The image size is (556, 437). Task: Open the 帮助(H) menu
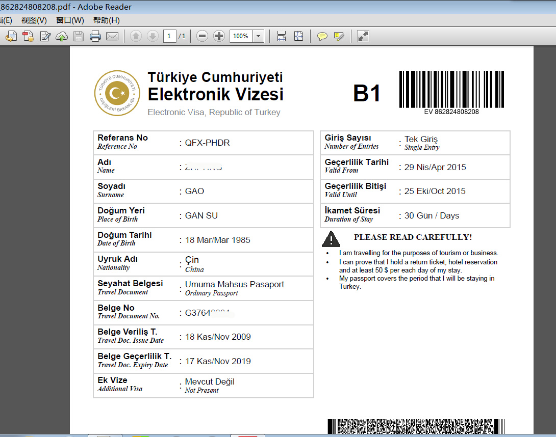click(x=106, y=20)
